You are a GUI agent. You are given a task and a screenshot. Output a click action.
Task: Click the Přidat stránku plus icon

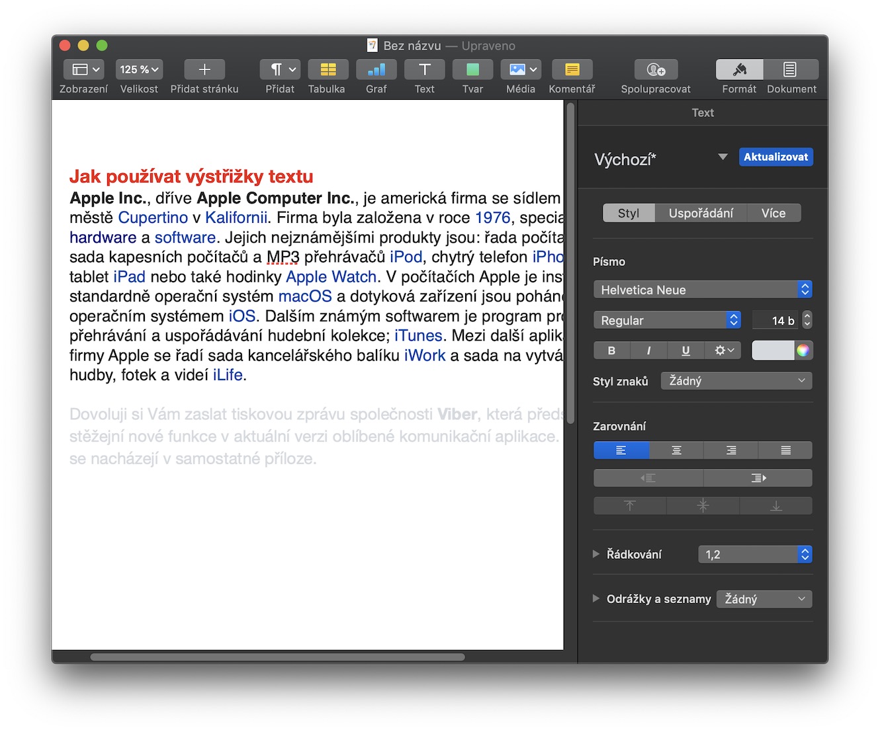pos(204,69)
